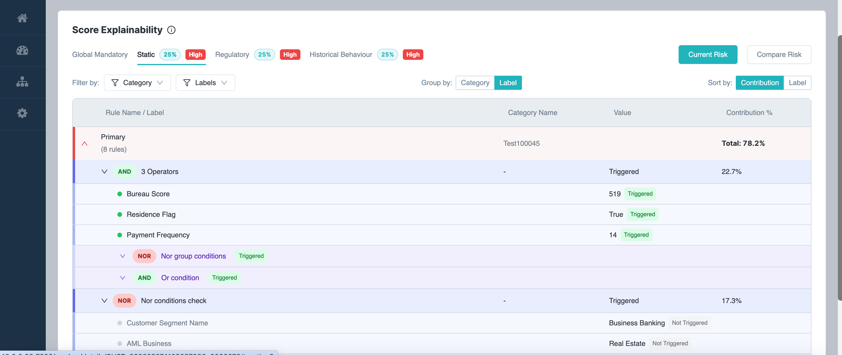Viewport: 842px width, 355px height.
Task: Click the funnel icon on the Labels filter
Action: [187, 83]
